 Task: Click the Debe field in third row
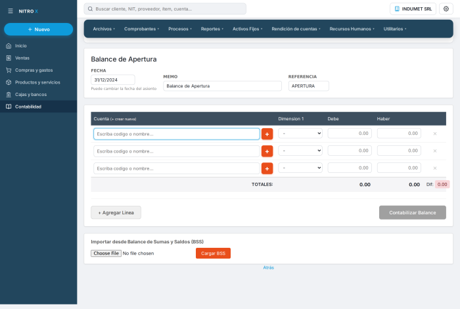pyautogui.click(x=350, y=168)
